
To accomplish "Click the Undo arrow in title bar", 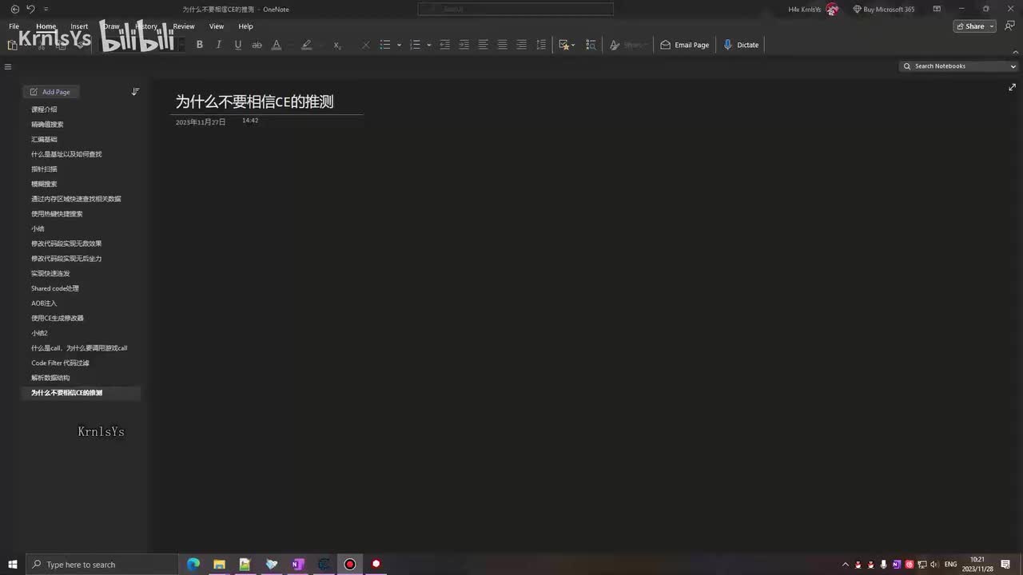I will point(30,9).
